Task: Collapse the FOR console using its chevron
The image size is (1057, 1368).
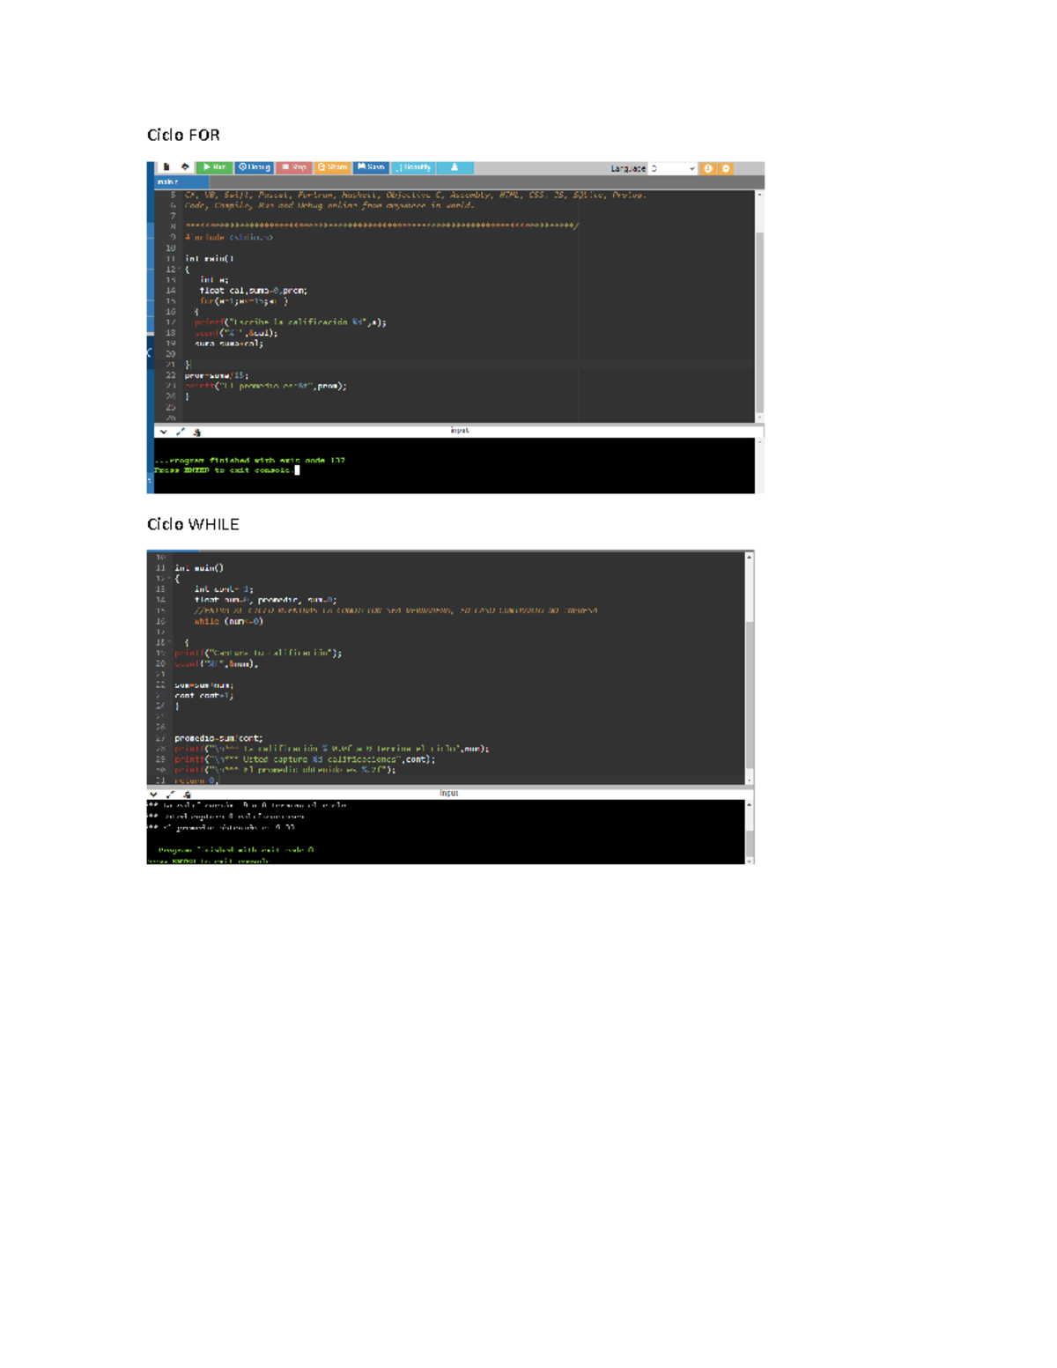Action: [164, 431]
